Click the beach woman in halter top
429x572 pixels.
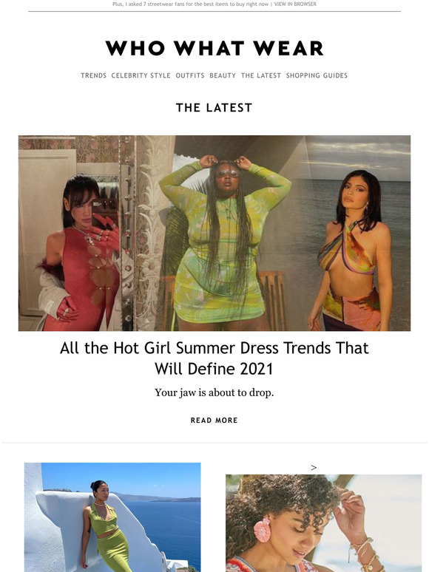[352, 252]
